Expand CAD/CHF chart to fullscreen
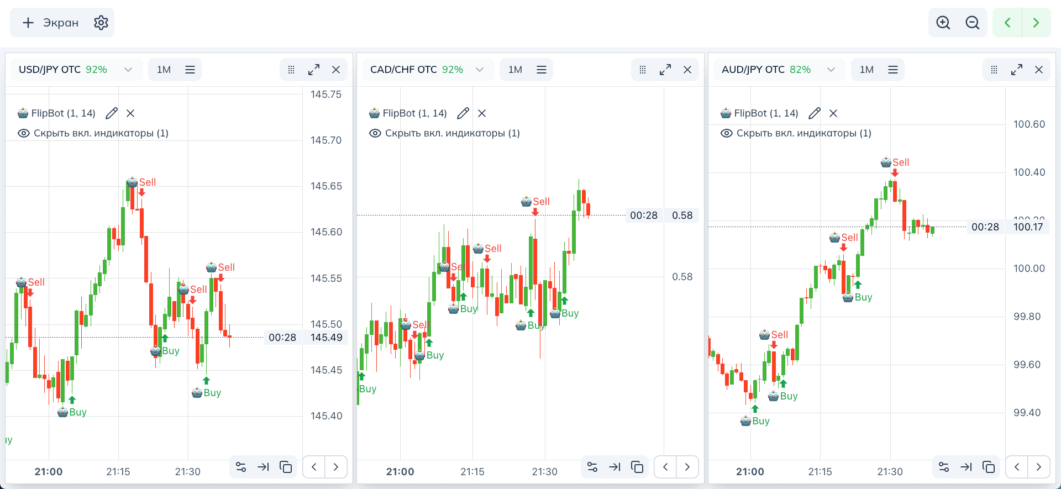 click(x=665, y=70)
